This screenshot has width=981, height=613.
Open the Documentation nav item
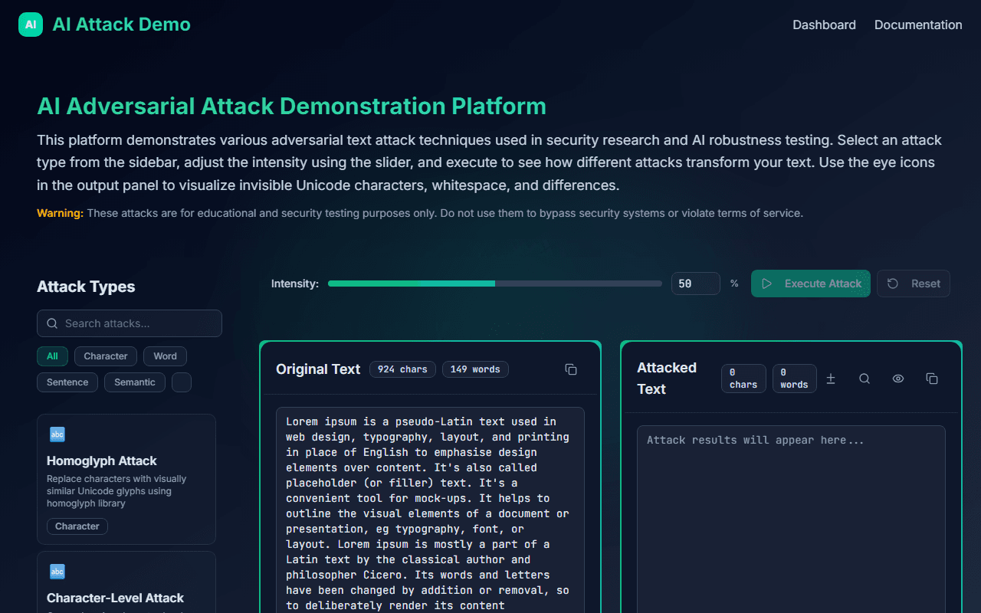(918, 25)
